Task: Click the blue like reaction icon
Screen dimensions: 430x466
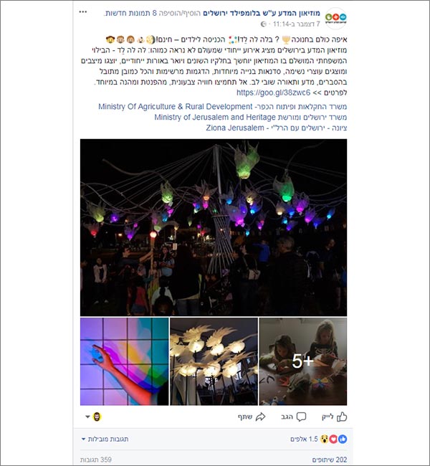Action: tap(343, 439)
